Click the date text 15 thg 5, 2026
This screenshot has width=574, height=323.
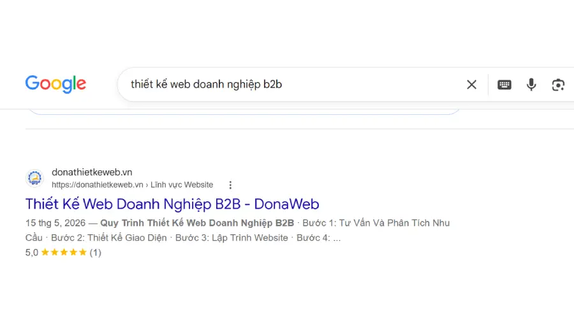tap(55, 223)
